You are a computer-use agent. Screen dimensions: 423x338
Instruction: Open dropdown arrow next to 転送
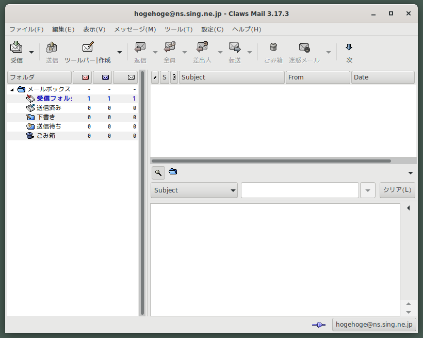(250, 52)
